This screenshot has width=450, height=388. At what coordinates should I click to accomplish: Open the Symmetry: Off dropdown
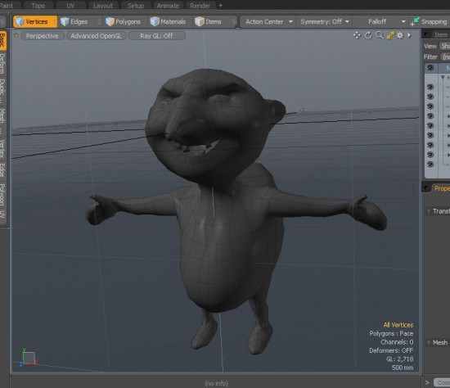click(x=324, y=21)
